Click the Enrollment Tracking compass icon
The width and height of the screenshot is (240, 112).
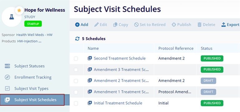coord(7,77)
